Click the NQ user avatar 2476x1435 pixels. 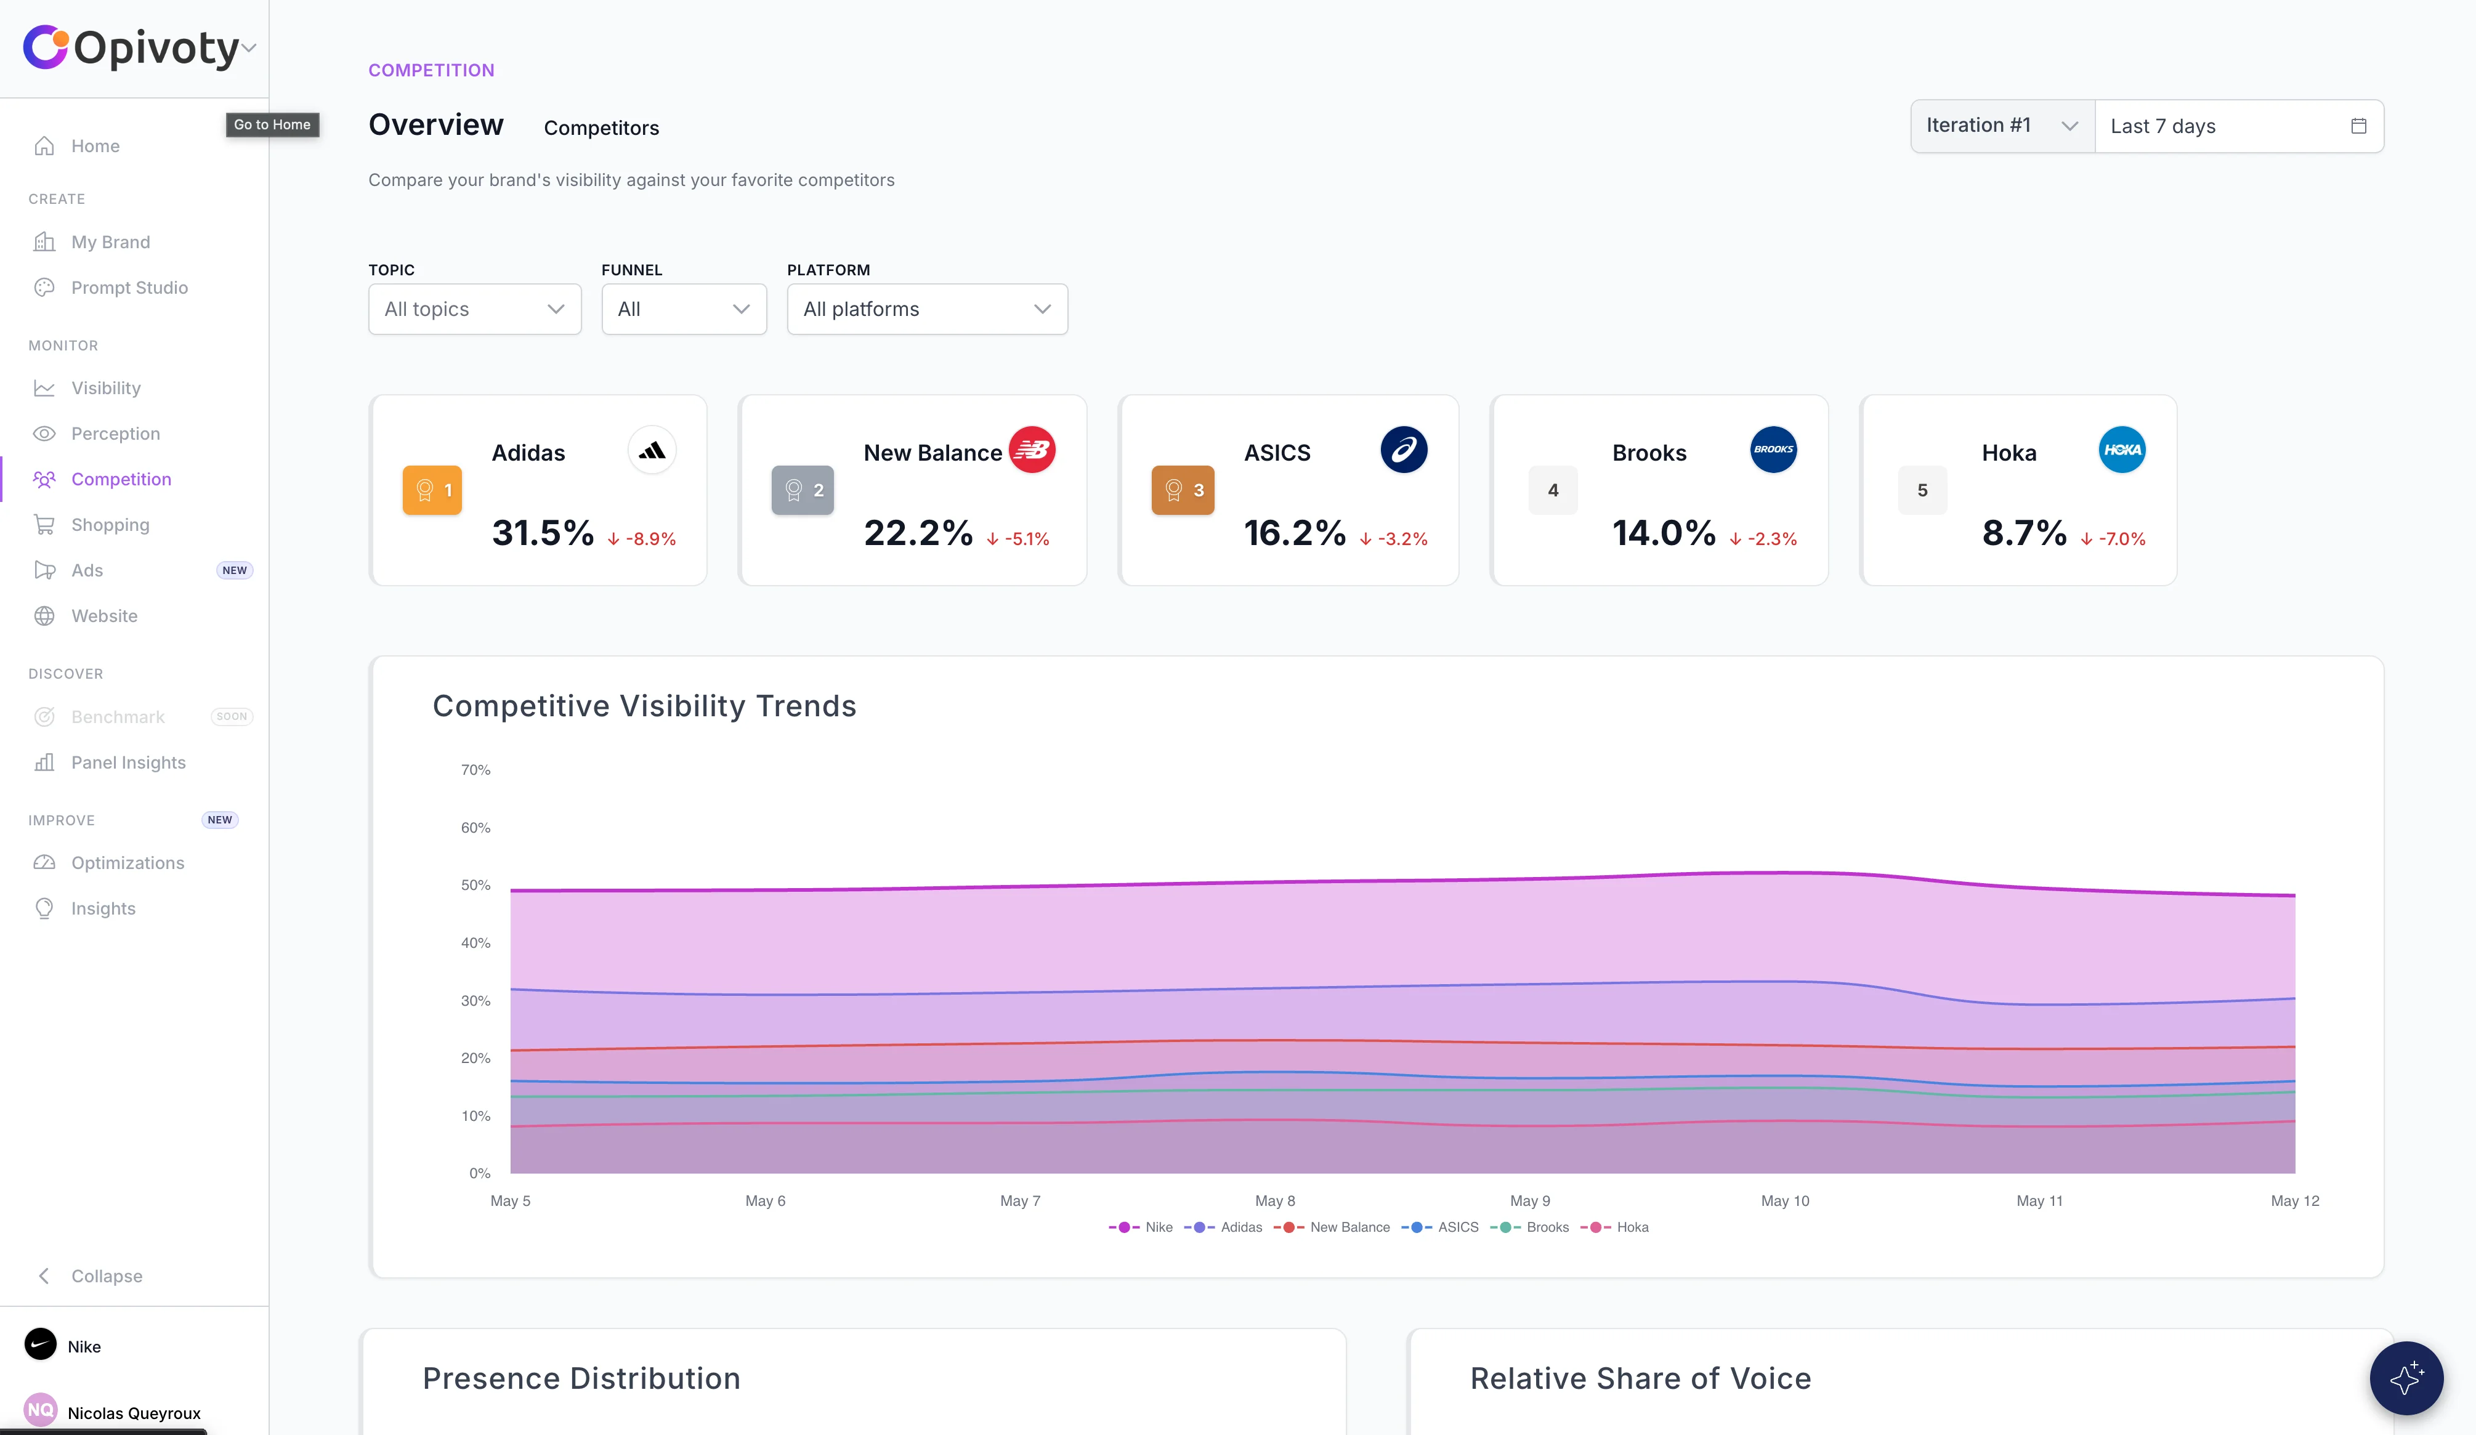(x=40, y=1410)
